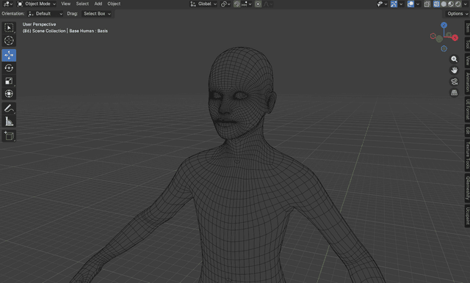
Task: Activate the Transform tool
Action: 9,94
